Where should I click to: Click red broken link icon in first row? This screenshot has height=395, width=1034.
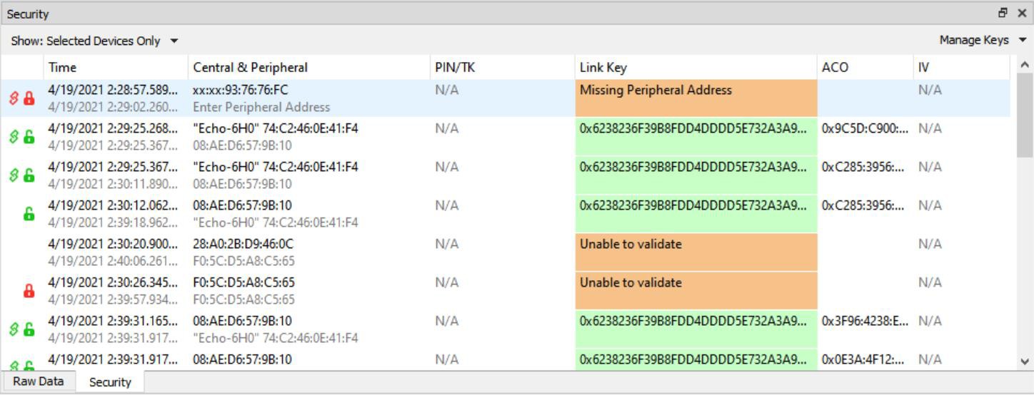point(14,98)
